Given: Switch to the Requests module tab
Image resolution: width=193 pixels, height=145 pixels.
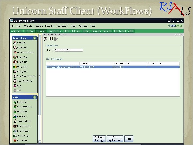Looking at the screenshot, I should pyautogui.click(x=96, y=31).
